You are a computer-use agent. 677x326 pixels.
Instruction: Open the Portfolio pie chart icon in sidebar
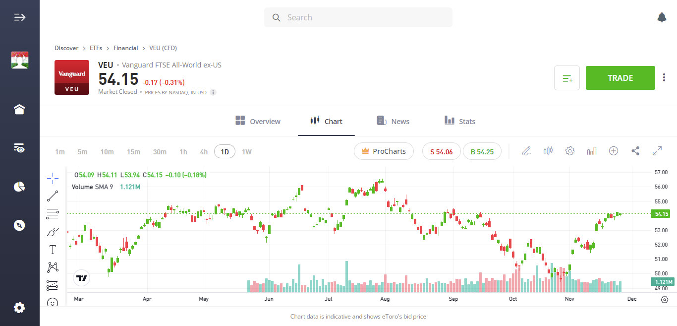[19, 187]
